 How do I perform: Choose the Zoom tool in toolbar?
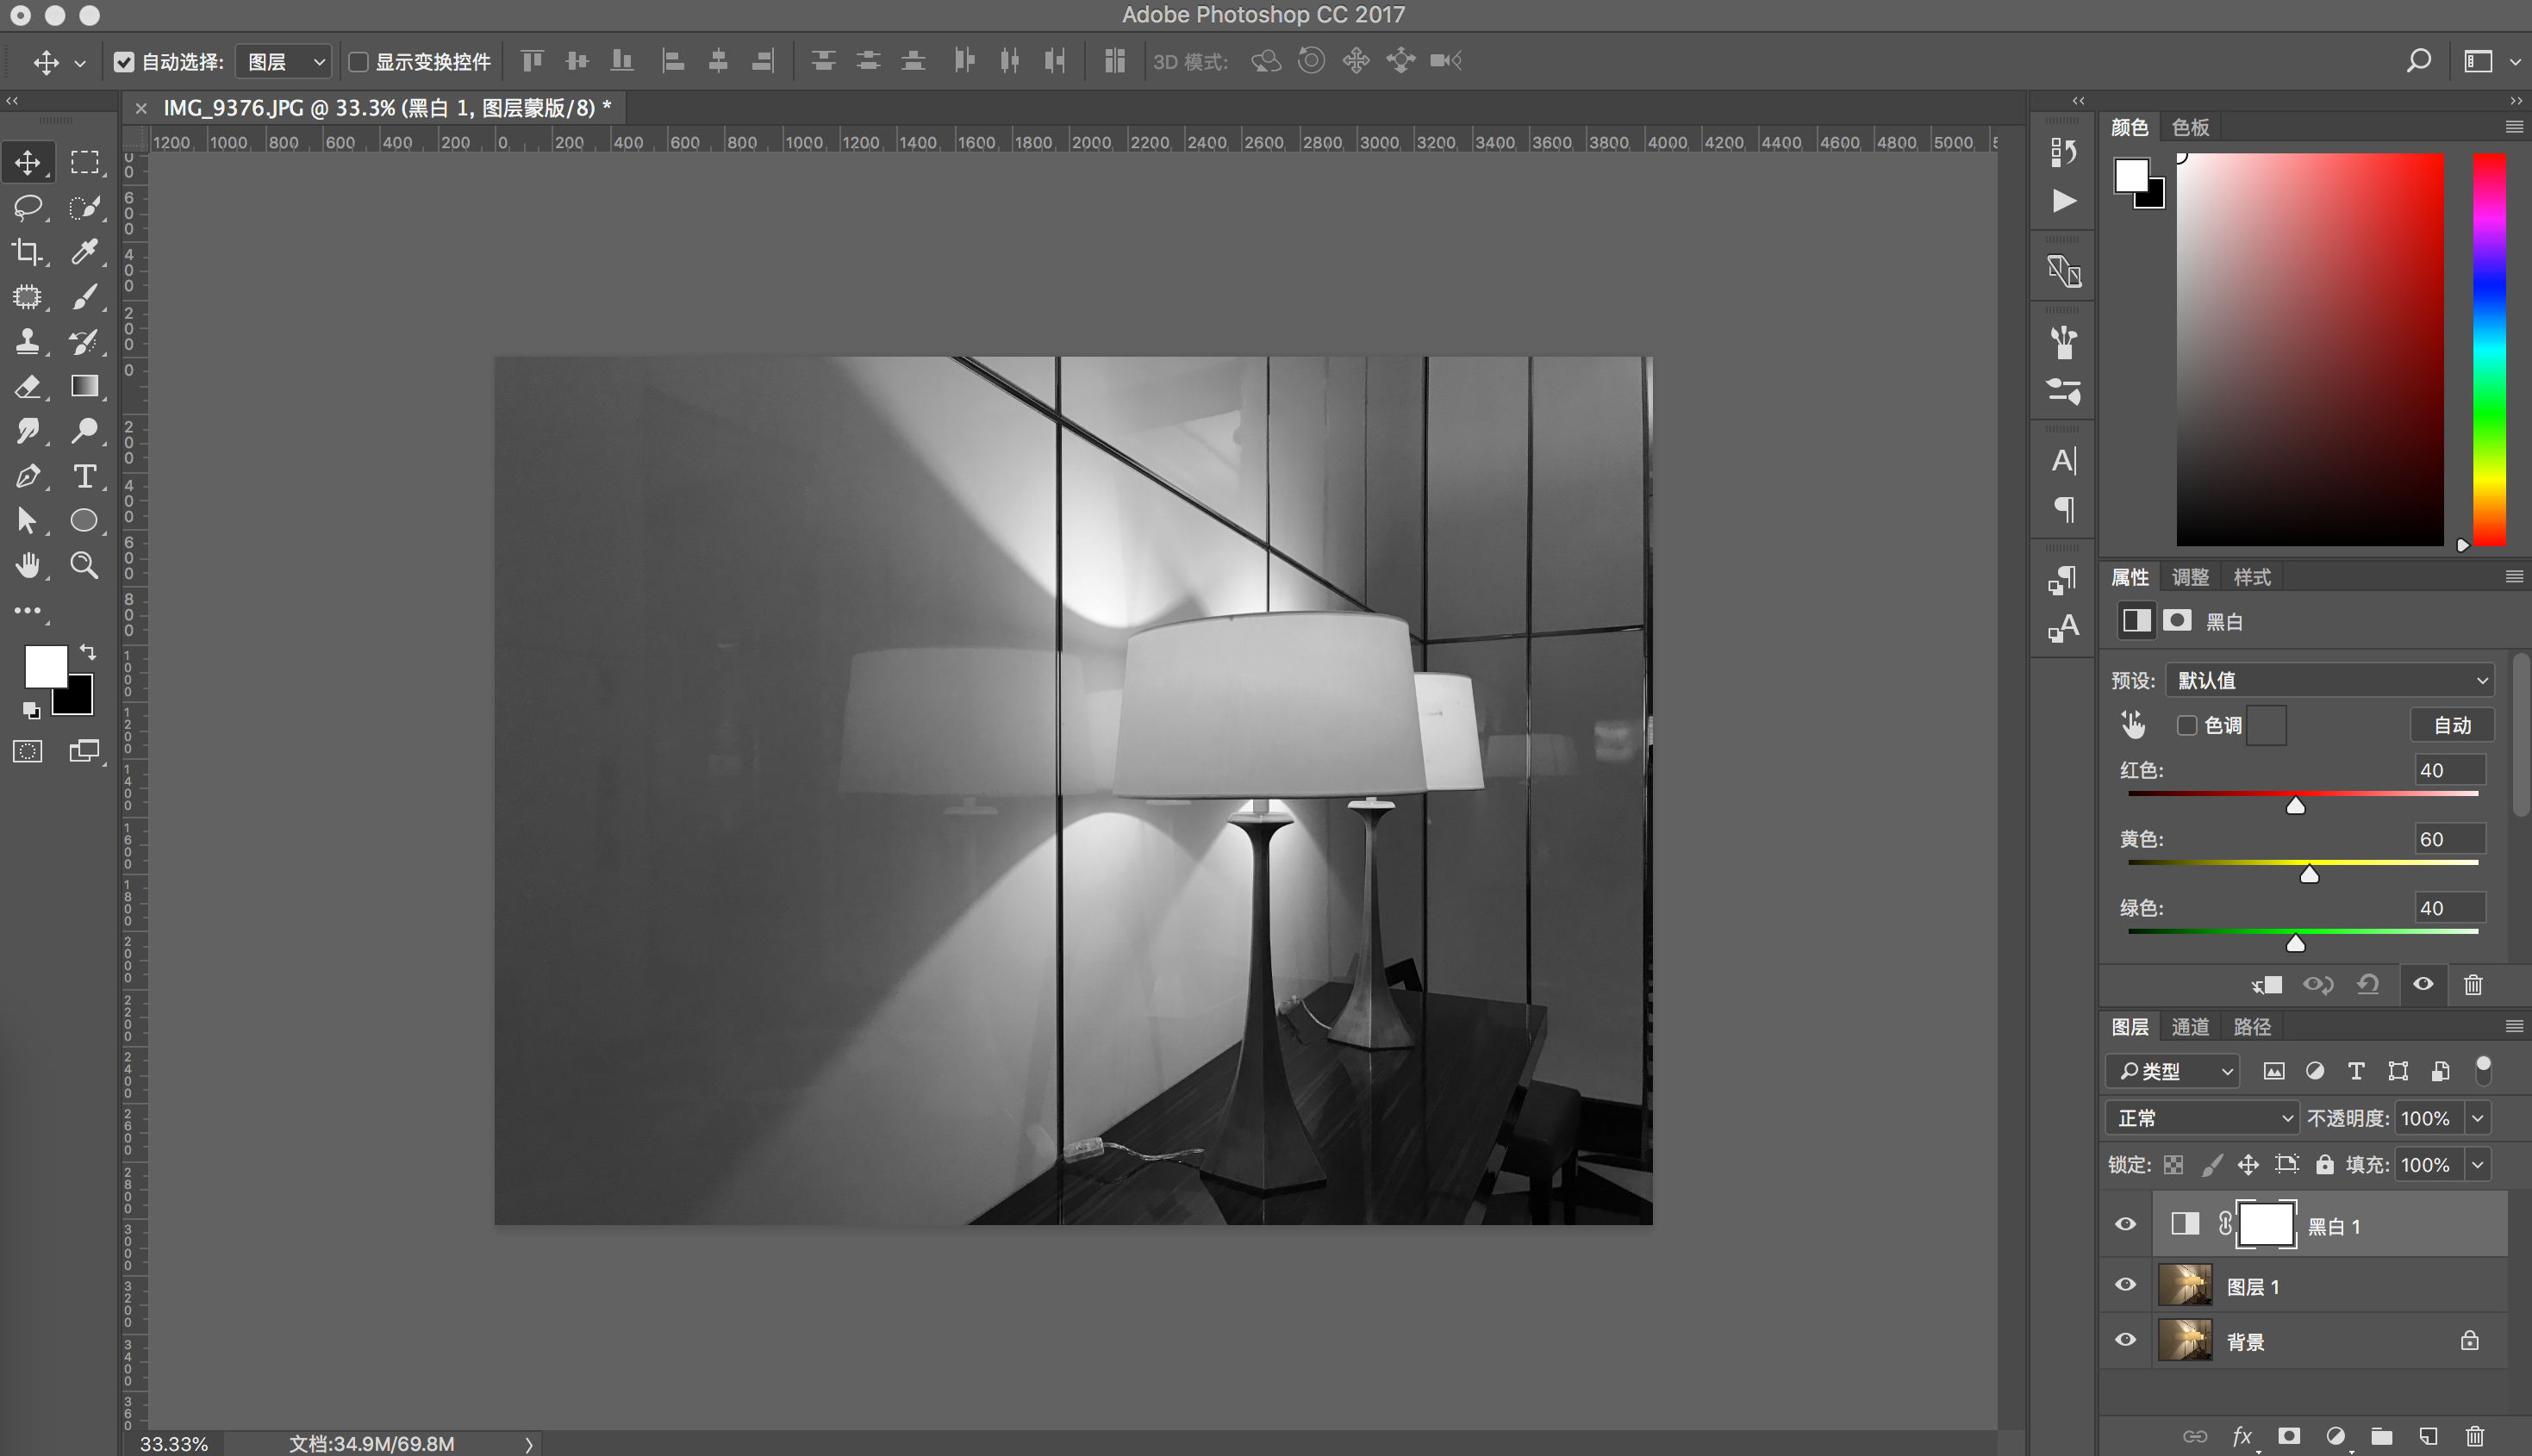(84, 566)
